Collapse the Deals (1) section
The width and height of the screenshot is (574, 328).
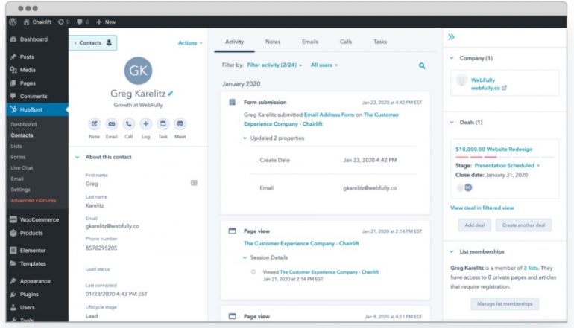coord(451,123)
